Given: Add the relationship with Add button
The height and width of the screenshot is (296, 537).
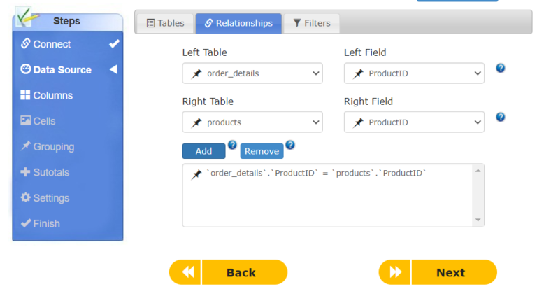Looking at the screenshot, I should pos(203,151).
